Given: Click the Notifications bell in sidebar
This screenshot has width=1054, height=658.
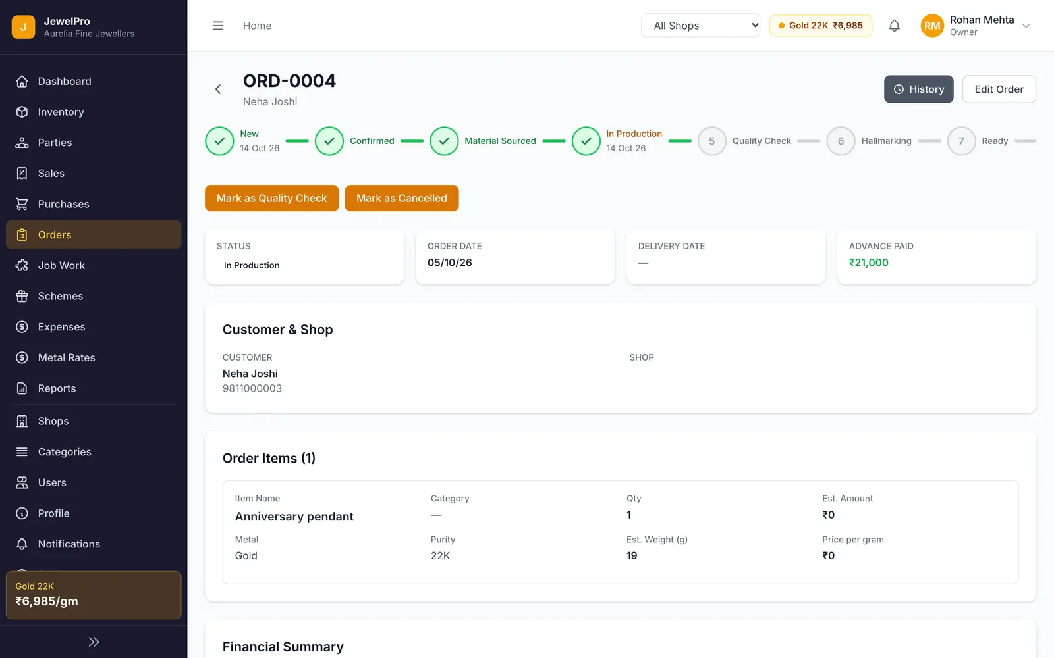Looking at the screenshot, I should coord(22,544).
